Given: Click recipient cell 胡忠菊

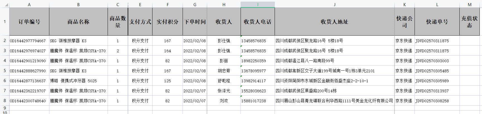Looking at the screenshot, I should point(224,71).
